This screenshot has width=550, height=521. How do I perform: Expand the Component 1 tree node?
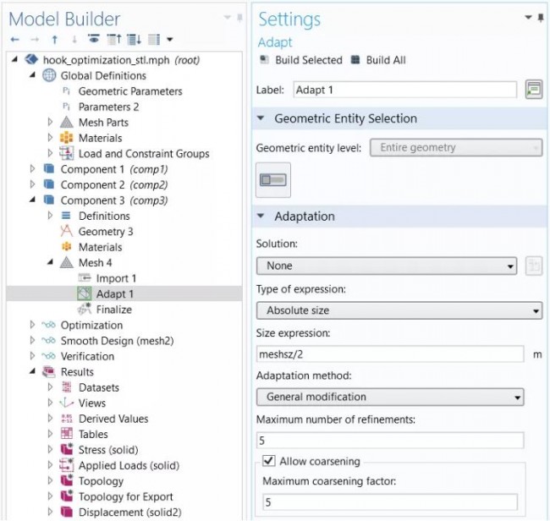[x=33, y=169]
